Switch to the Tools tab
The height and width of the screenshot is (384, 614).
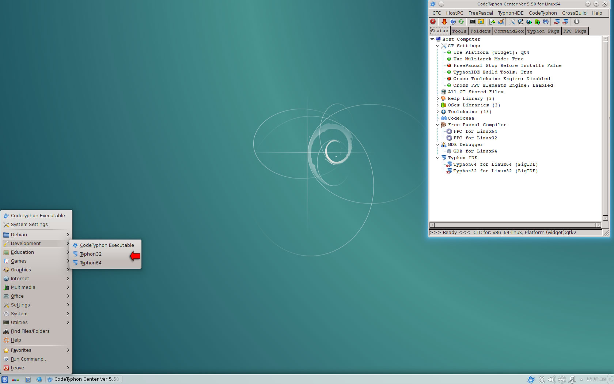click(x=459, y=31)
